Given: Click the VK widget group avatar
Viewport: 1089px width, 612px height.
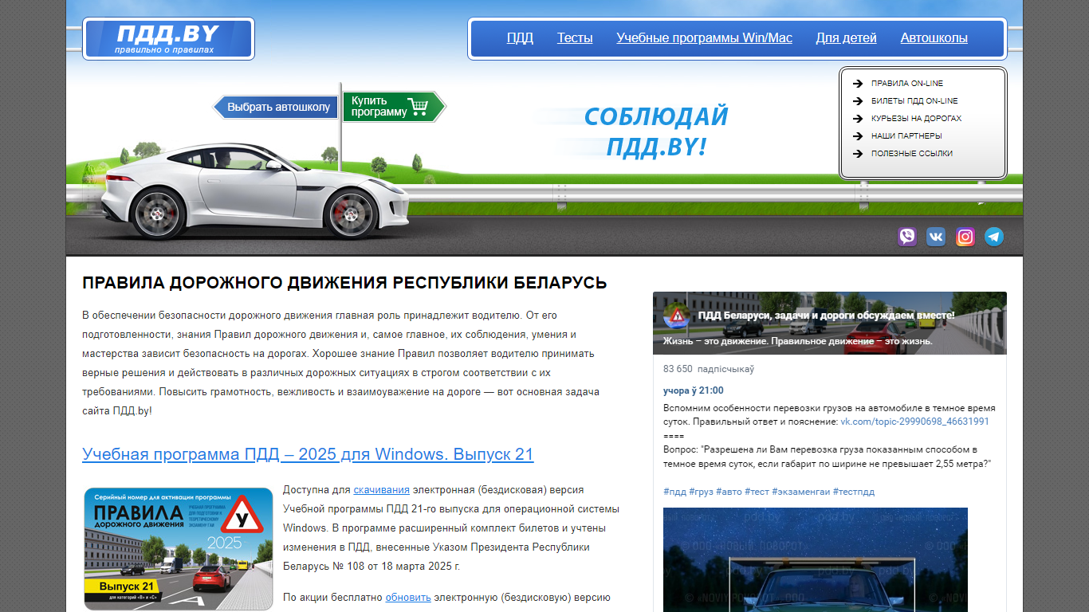Looking at the screenshot, I should [x=677, y=316].
